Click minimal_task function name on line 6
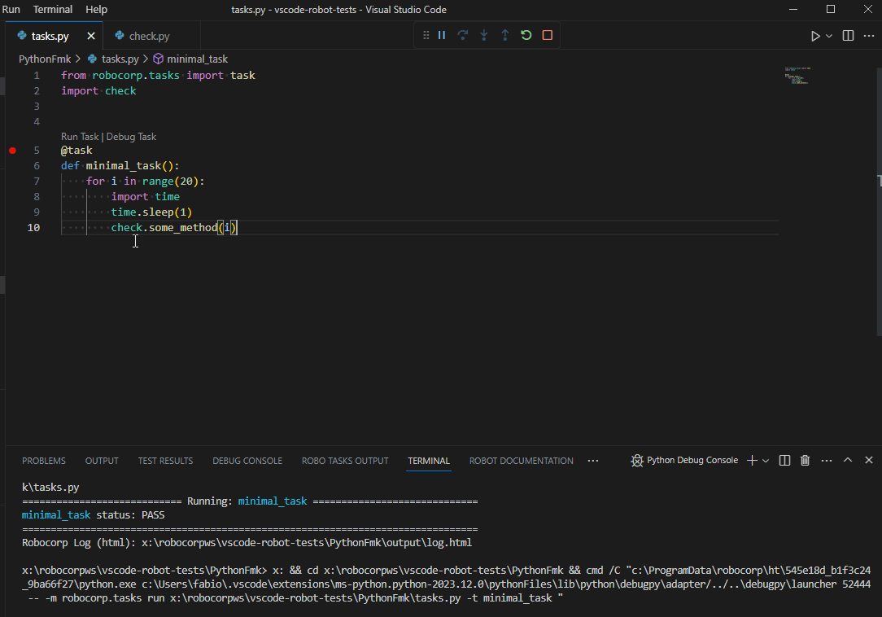The width and height of the screenshot is (882, 617). point(123,165)
